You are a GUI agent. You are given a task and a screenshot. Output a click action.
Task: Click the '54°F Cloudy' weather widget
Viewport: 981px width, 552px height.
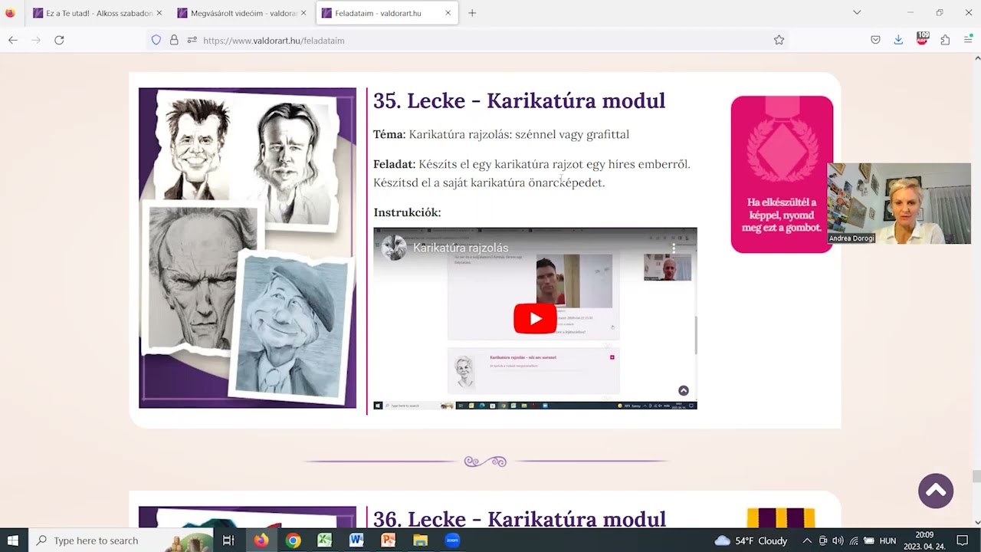coord(751,540)
